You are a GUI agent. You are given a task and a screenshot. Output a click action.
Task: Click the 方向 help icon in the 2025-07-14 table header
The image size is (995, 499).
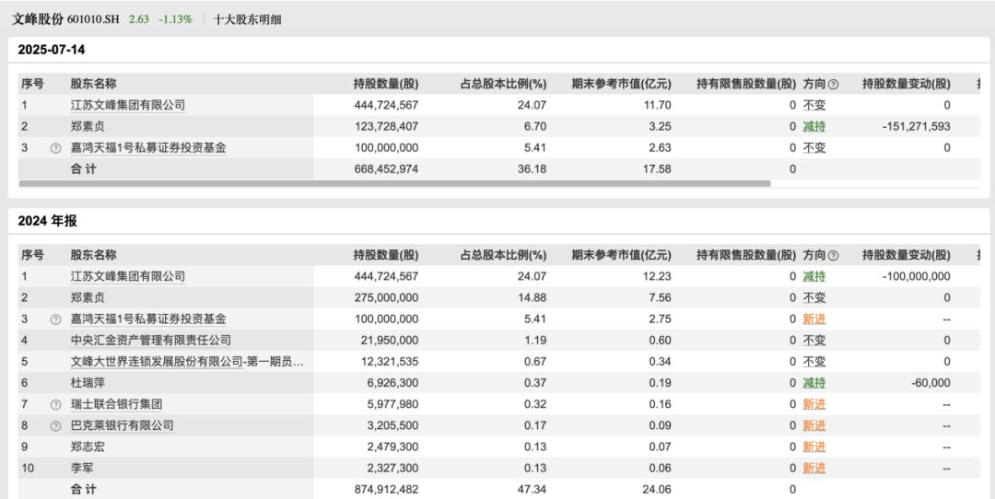[x=833, y=85]
